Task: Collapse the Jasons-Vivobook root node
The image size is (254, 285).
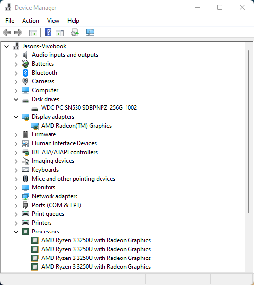Action: click(7, 46)
